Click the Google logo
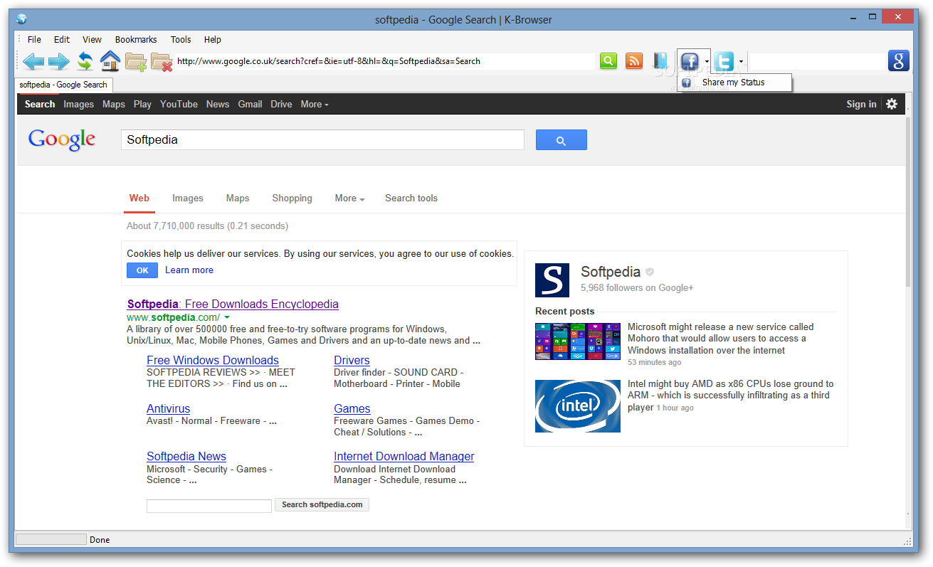This screenshot has height=567, width=933. pos(62,139)
